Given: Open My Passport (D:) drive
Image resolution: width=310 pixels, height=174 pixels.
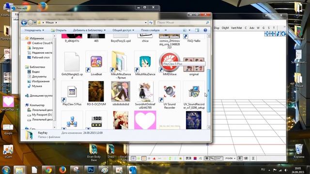Looking at the screenshot, I should (x=40, y=115).
